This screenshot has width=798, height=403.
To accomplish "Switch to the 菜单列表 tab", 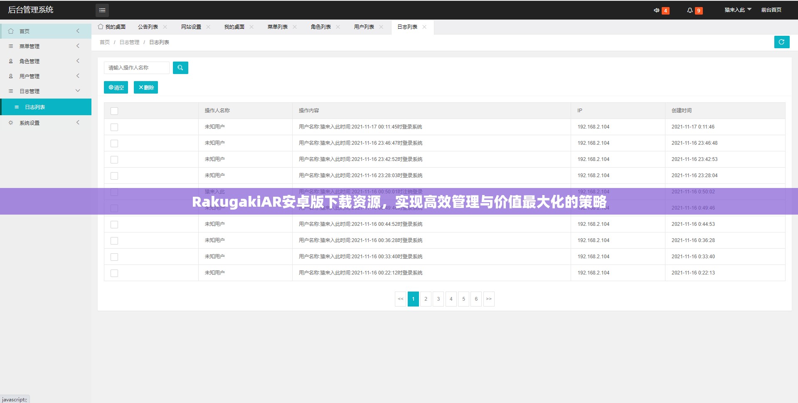I will [x=277, y=27].
